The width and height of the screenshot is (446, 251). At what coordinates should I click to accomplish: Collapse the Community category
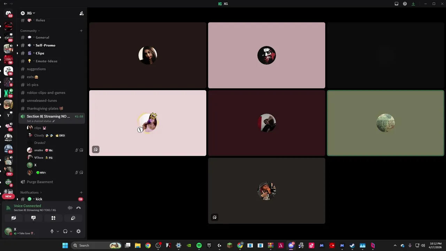point(30,31)
